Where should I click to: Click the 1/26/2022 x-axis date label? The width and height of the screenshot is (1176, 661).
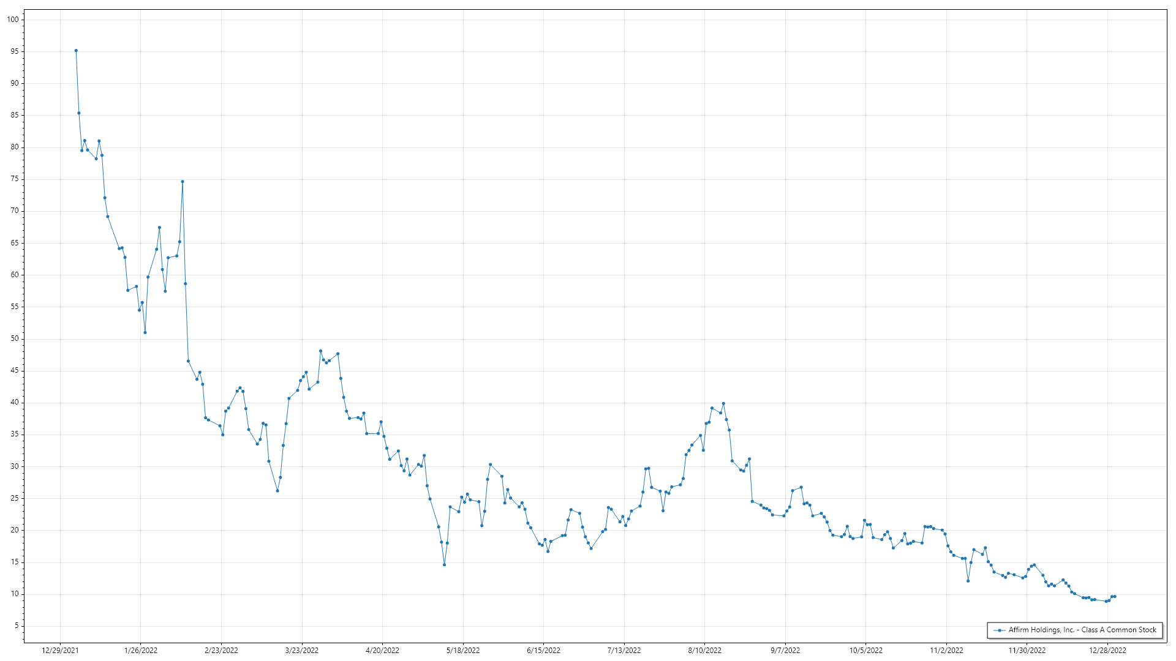[x=141, y=651]
